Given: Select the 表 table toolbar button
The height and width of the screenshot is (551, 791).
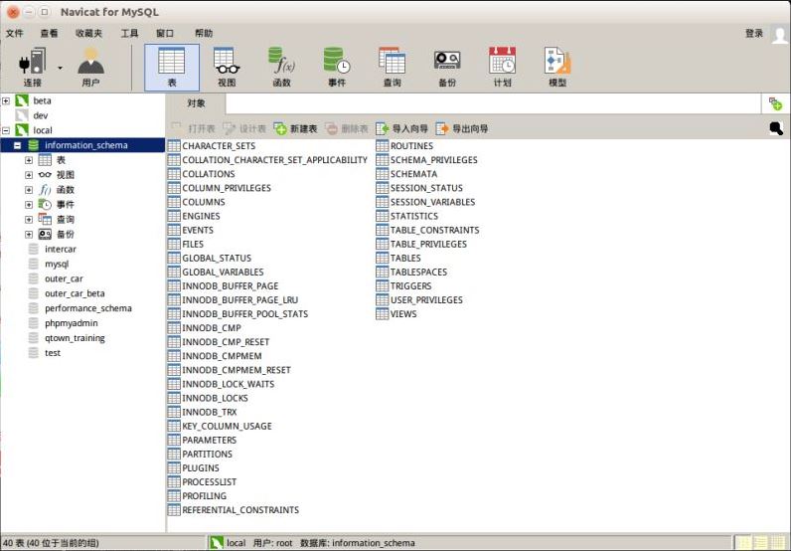Looking at the screenshot, I should (172, 68).
